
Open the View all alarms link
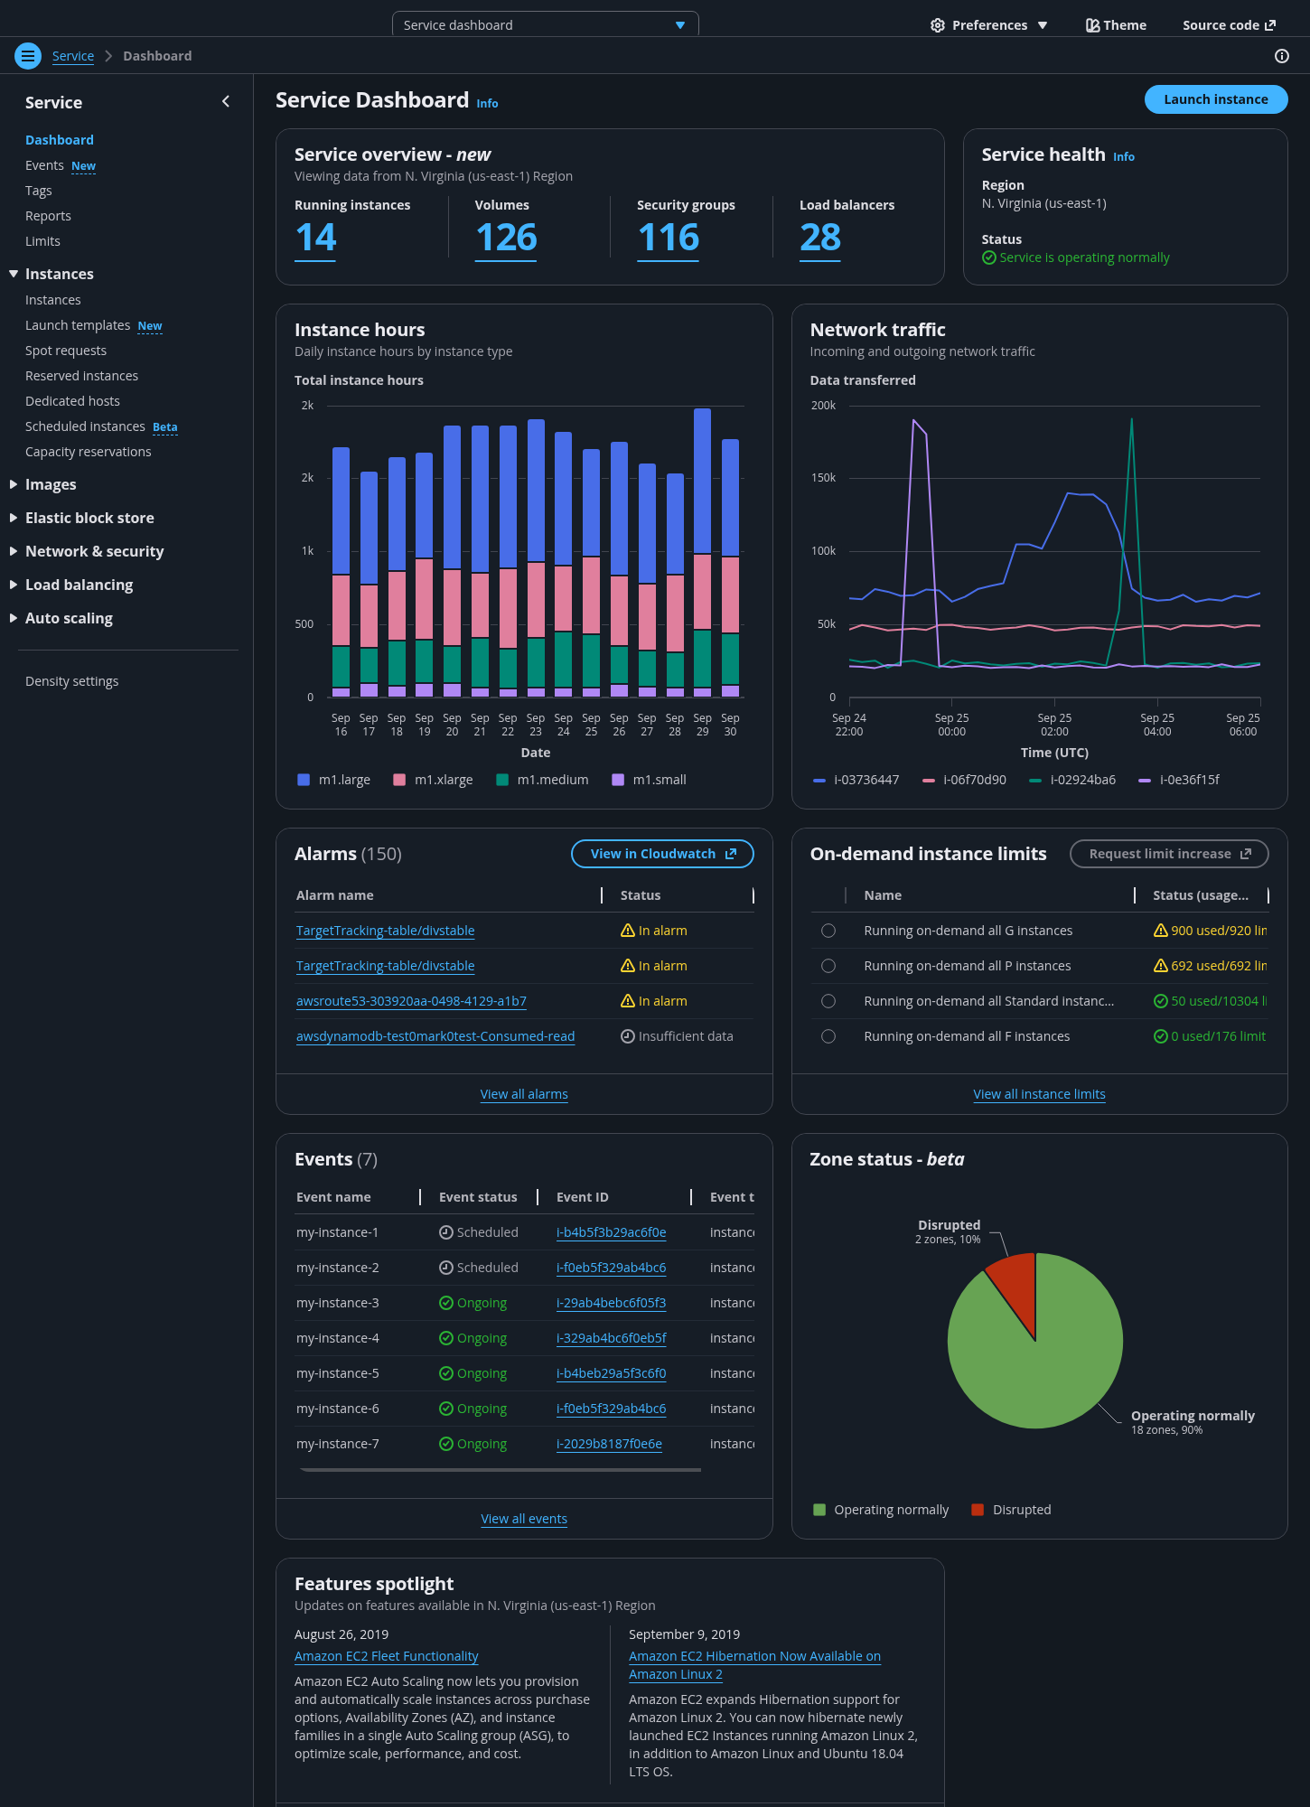tap(524, 1094)
